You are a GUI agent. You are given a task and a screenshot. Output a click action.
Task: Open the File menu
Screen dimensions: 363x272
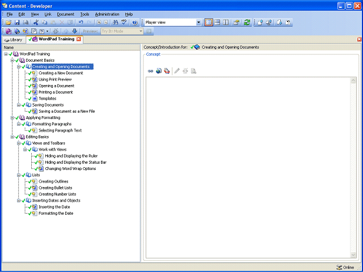pos(10,14)
